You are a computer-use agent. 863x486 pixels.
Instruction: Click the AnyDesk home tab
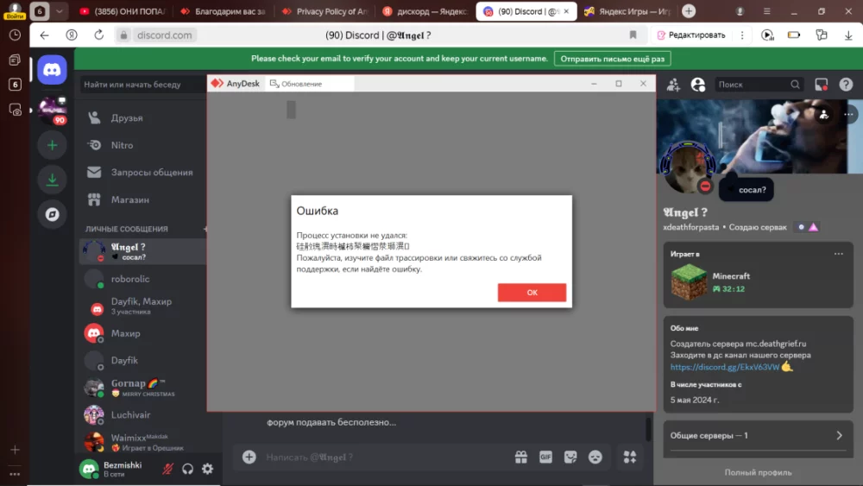click(236, 84)
